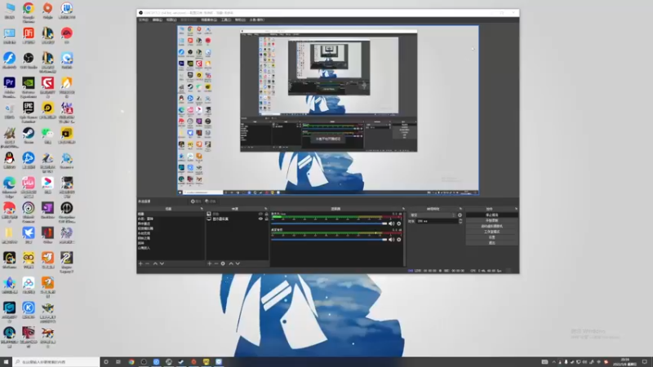Adjust the Desktop Audio volume slider
This screenshot has width=653, height=367.
click(x=329, y=240)
